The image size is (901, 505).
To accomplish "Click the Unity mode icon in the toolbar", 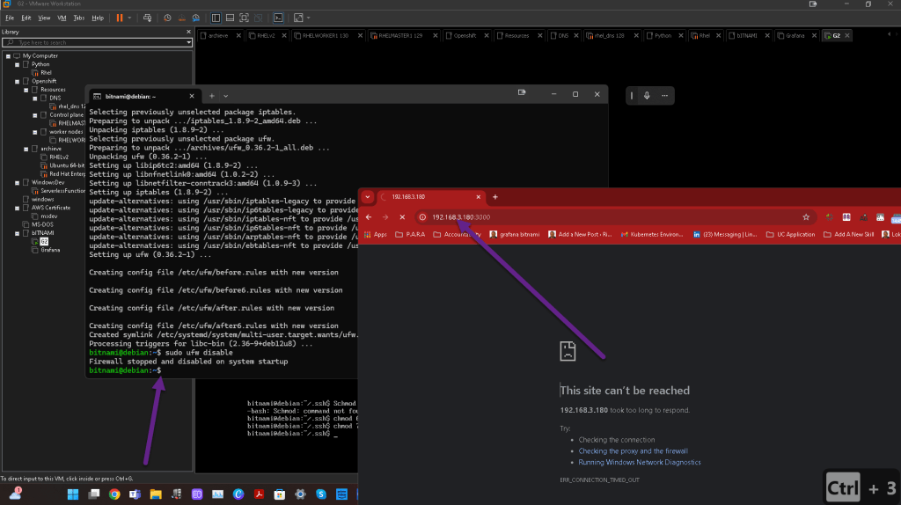I will 258,18.
